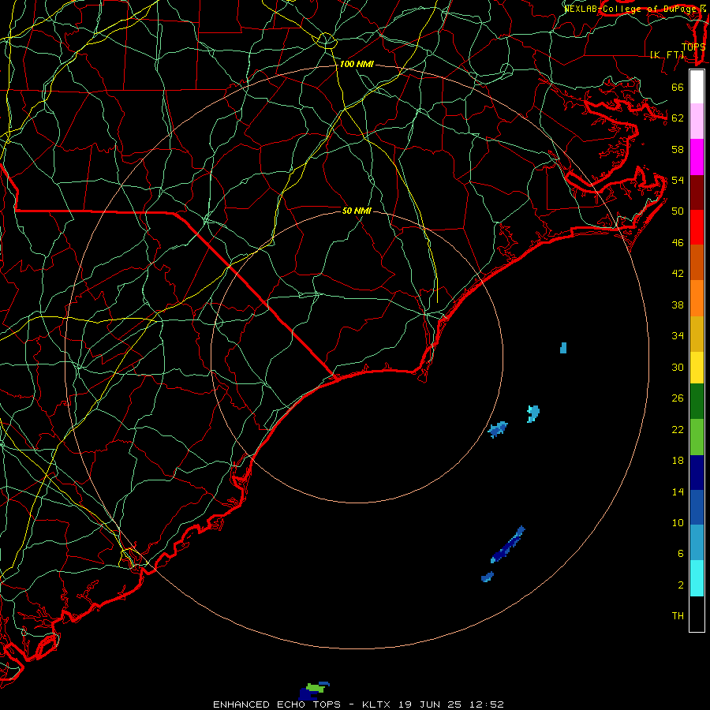Click the KLTX station identifier
Image resolution: width=710 pixels, height=710 pixels.
tap(376, 704)
